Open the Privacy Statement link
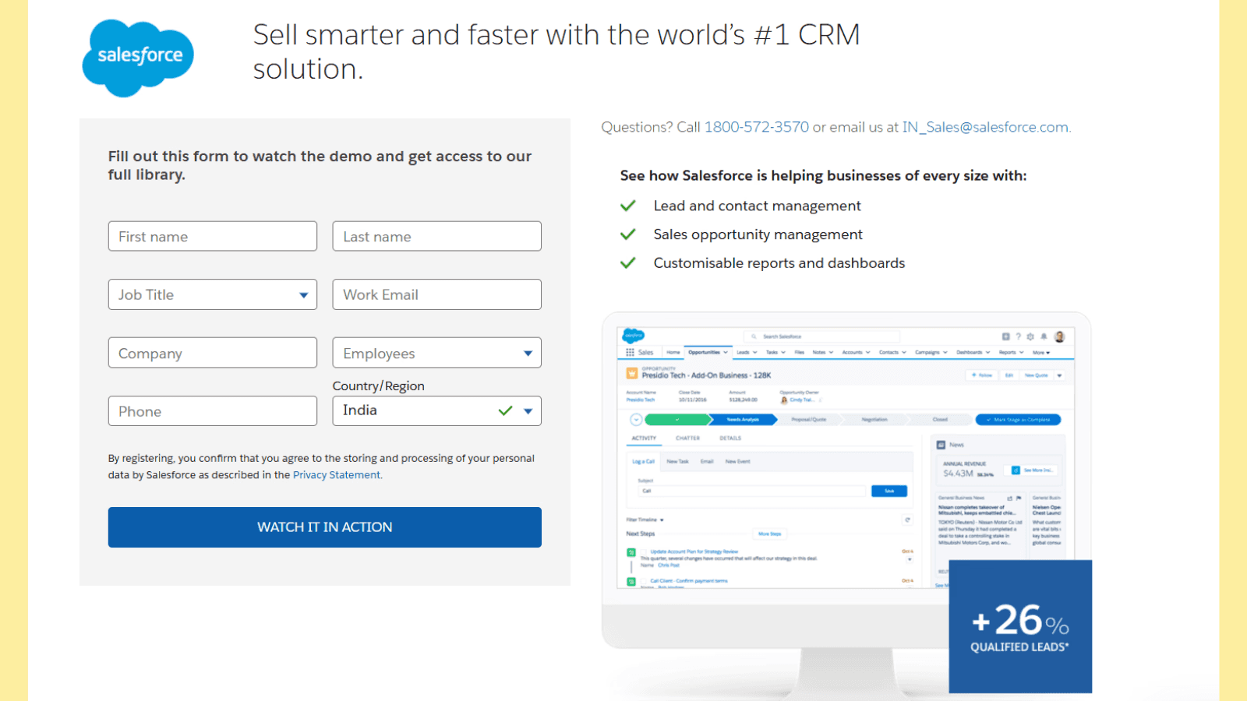Viewport: 1247px width, 701px height. click(337, 475)
